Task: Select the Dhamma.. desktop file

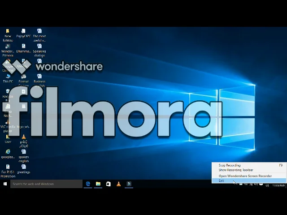Action: tap(23, 48)
